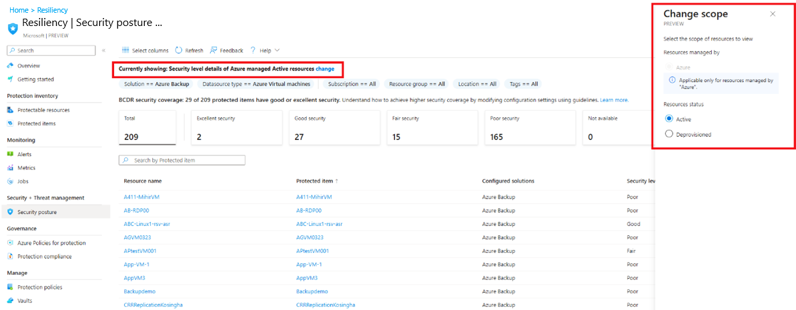Click the Feedback person icon
Viewport: 796px width, 310px height.
[x=214, y=50]
